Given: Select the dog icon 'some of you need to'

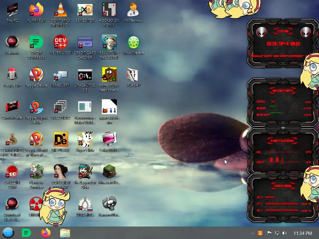Looking at the screenshot, I should tap(109, 80).
